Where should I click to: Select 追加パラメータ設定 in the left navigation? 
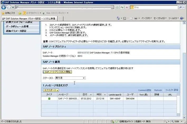tap(22, 31)
